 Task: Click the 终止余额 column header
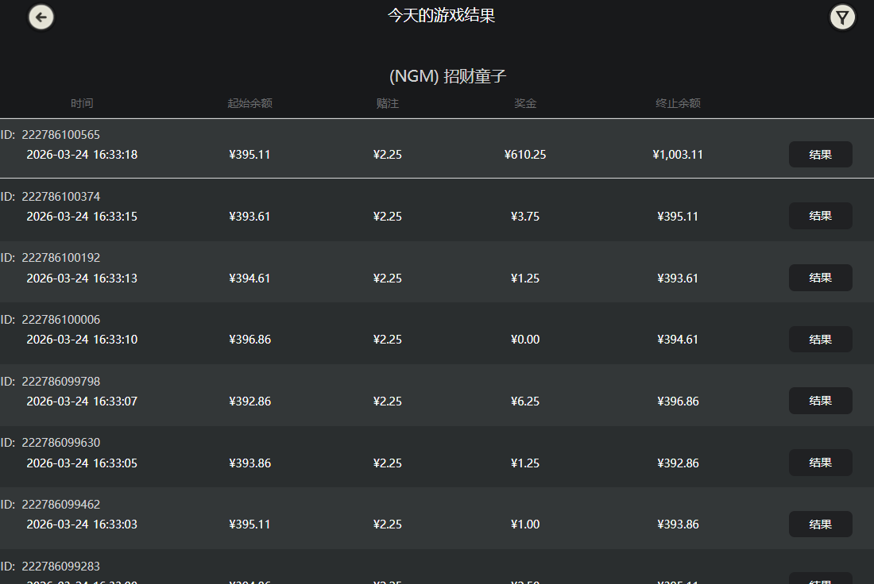coord(678,103)
